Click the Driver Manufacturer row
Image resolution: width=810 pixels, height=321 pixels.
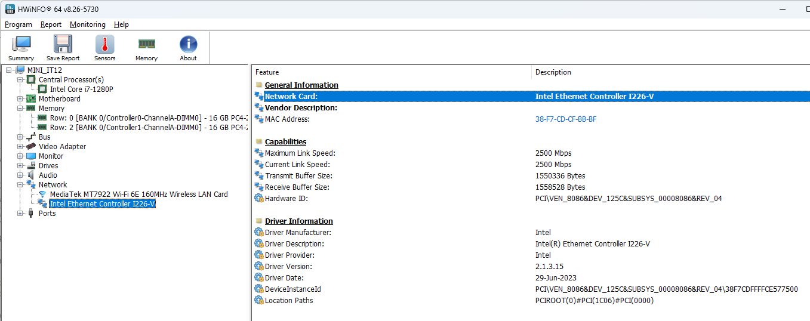531,232
